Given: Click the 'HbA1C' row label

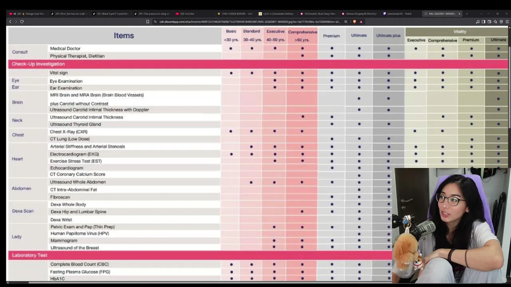Looking at the screenshot, I should (x=57, y=279).
